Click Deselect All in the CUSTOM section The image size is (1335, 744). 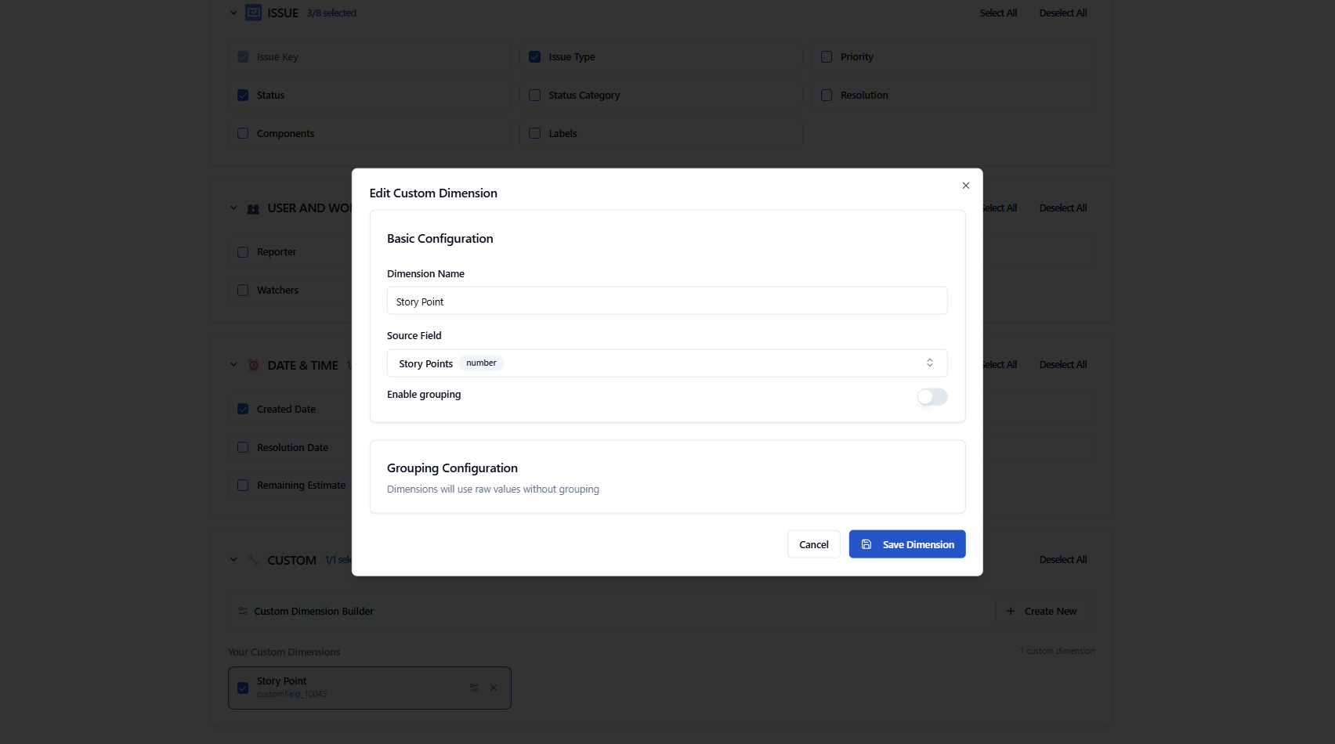pyautogui.click(x=1063, y=559)
